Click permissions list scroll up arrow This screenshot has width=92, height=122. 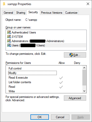pyautogui.click(x=84, y=68)
